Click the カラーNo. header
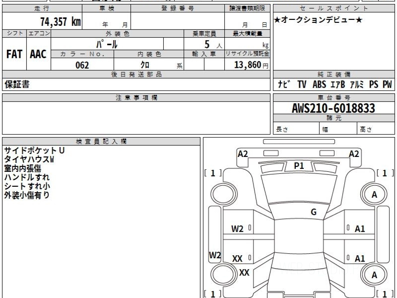 pos(82,54)
